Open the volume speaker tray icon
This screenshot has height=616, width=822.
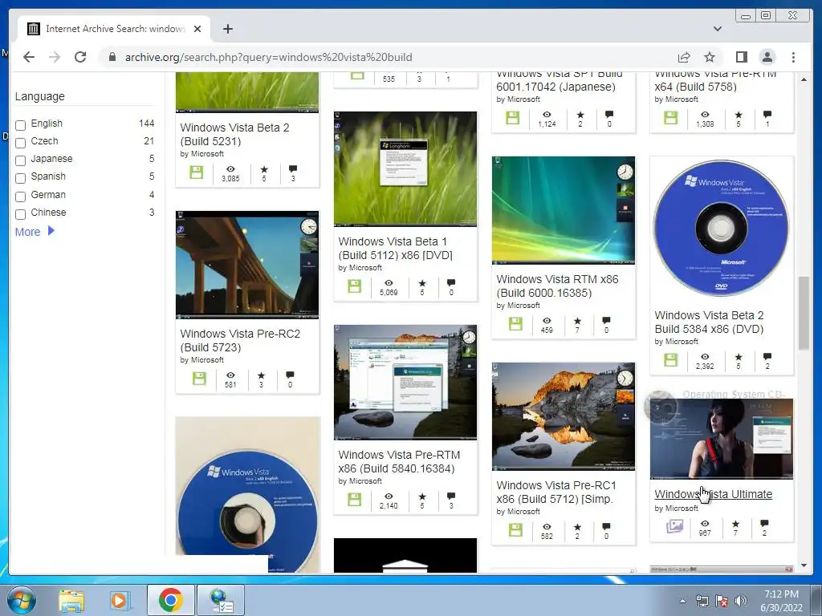pyautogui.click(x=741, y=601)
